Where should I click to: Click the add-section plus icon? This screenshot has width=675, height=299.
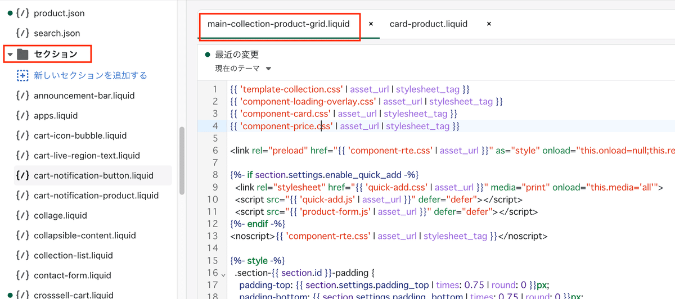click(x=22, y=75)
